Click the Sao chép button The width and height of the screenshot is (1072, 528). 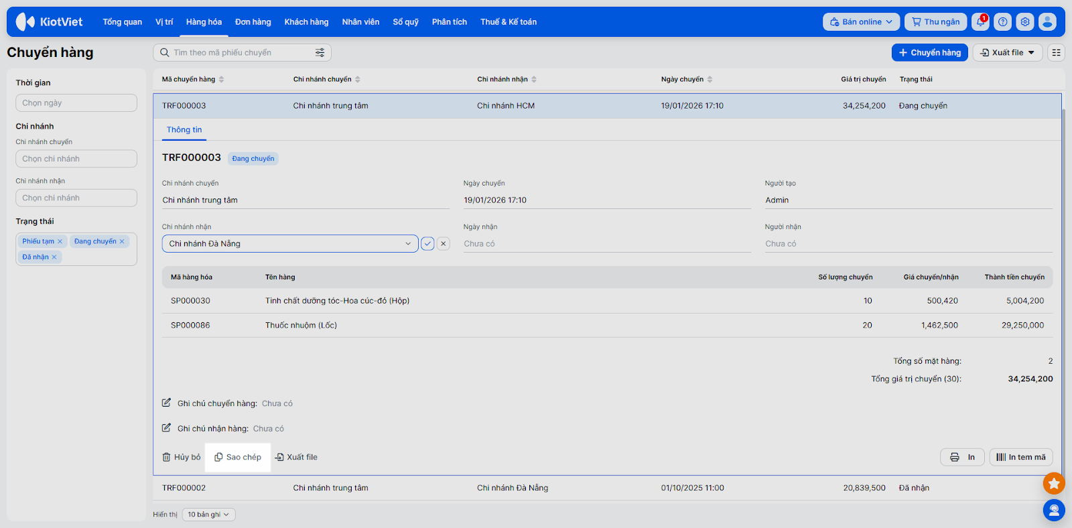[x=238, y=457]
